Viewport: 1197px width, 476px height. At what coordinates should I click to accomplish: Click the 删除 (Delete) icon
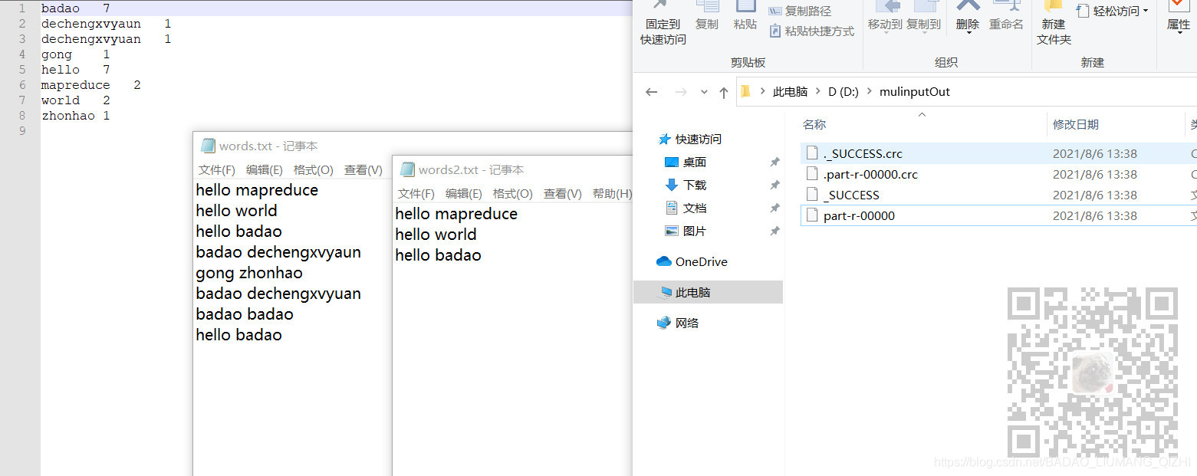pyautogui.click(x=967, y=17)
